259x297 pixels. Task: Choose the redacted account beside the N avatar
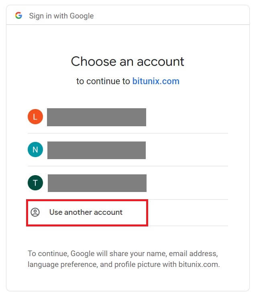pos(96,150)
